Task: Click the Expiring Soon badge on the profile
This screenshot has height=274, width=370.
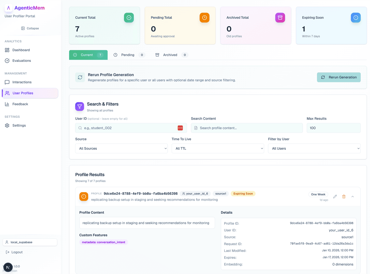Action: point(243,193)
